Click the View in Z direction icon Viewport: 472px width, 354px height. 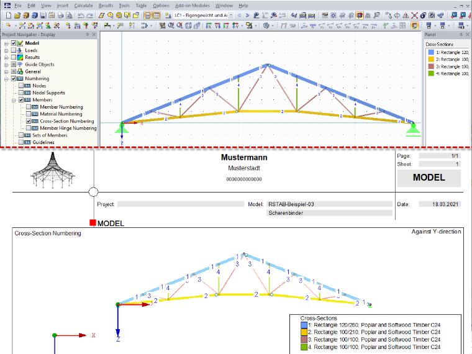pos(226,25)
